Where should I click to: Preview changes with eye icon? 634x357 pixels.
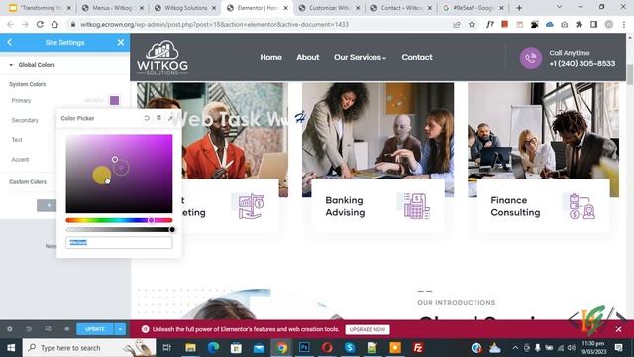tap(67, 329)
